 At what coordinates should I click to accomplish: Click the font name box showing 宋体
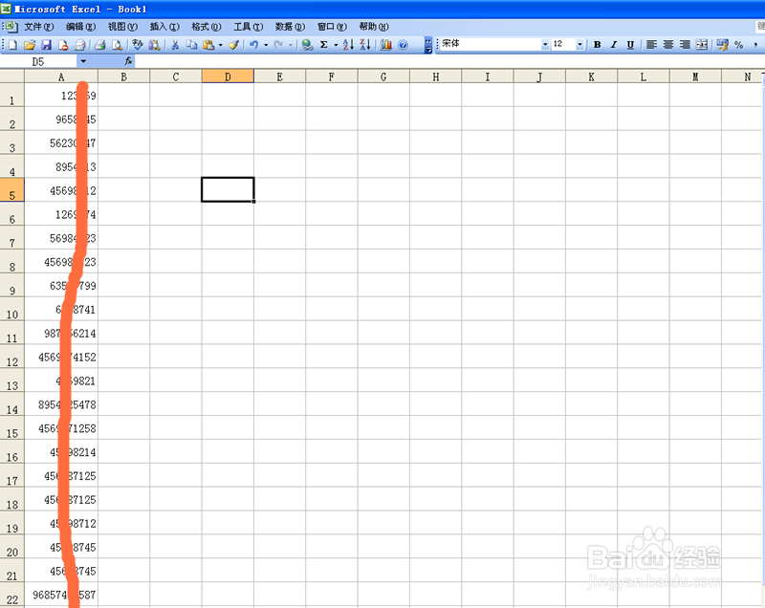pos(491,44)
